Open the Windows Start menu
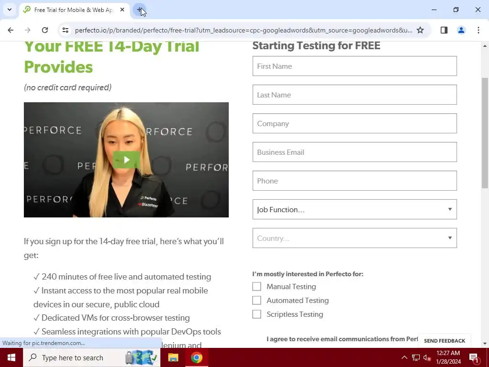Screen dimensions: 489x367 [x=11, y=357]
